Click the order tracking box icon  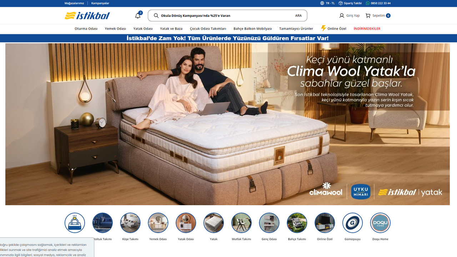click(341, 3)
